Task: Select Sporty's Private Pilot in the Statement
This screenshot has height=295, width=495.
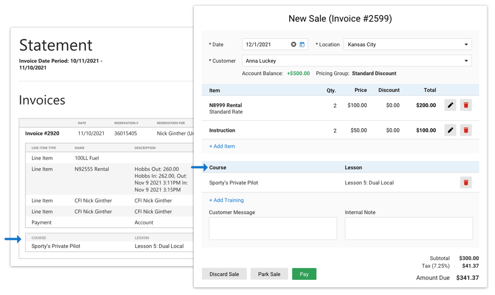Action: pos(56,246)
